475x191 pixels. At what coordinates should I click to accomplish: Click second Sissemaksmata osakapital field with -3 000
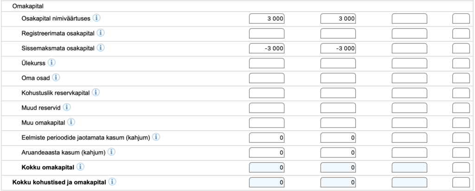pyautogui.click(x=338, y=48)
